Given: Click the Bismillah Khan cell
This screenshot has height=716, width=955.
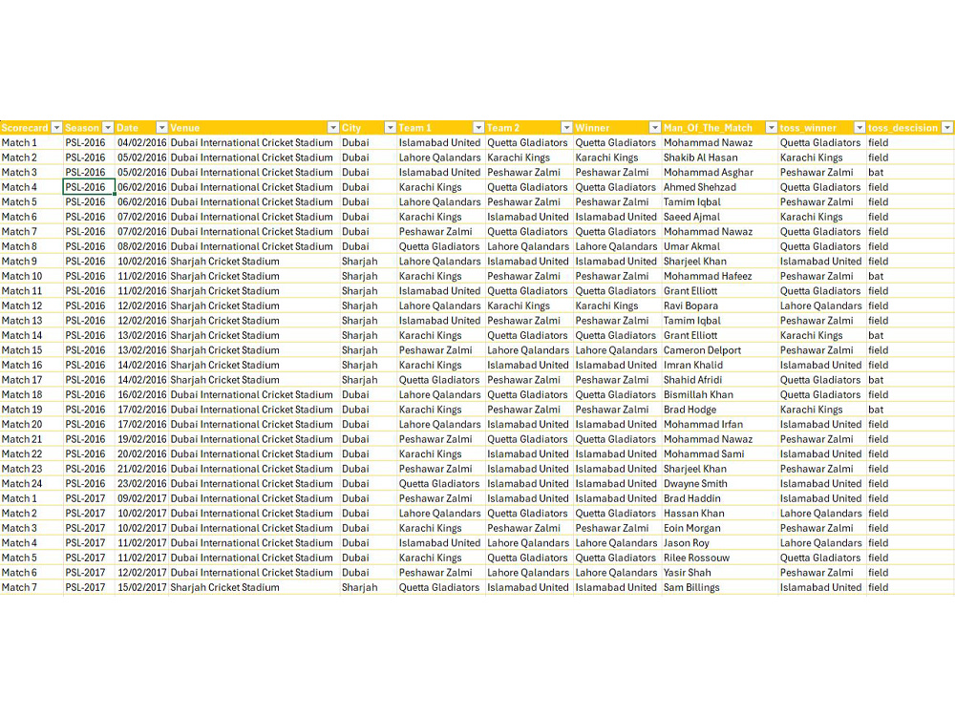Looking at the screenshot, I should click(719, 394).
